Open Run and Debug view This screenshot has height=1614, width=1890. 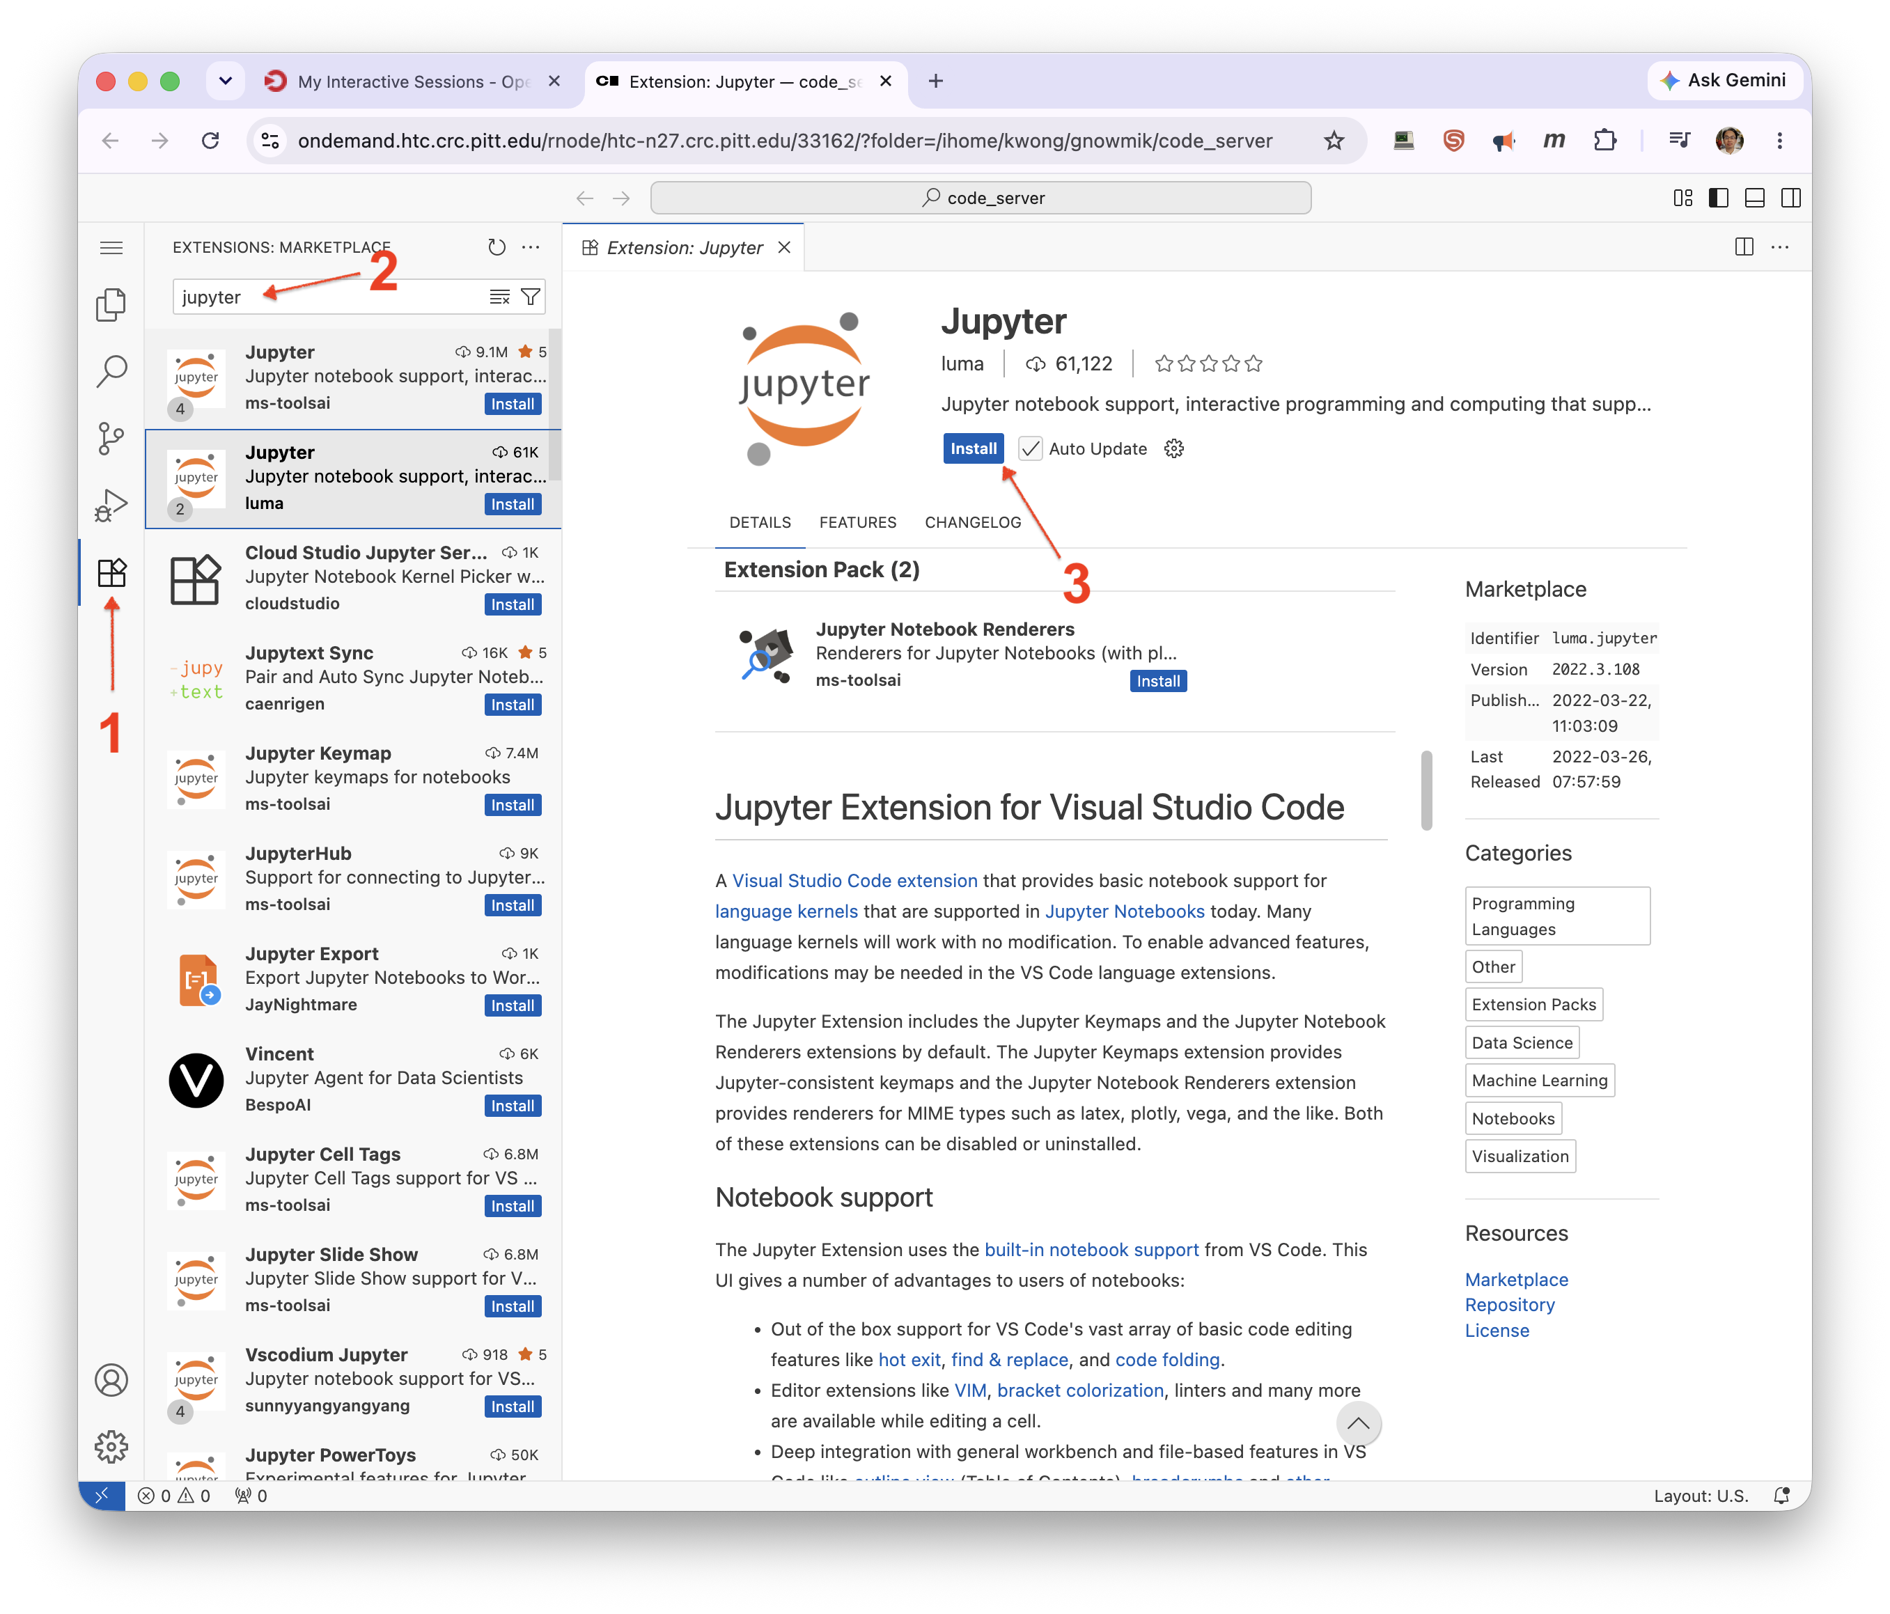[110, 504]
